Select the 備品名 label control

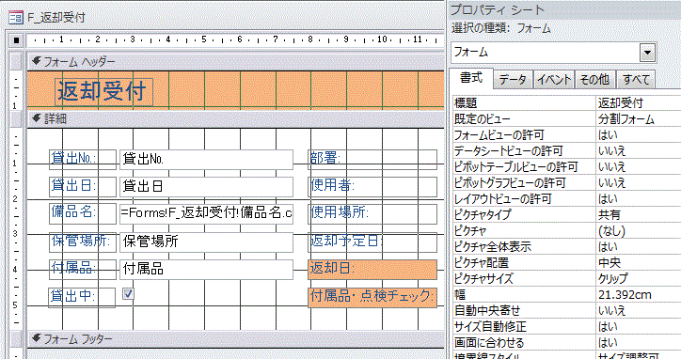click(x=83, y=213)
